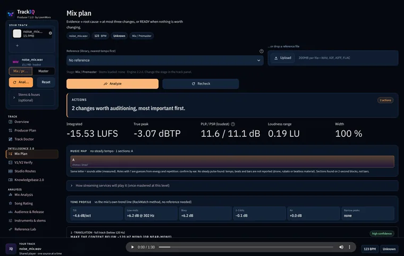Click the Tilt -4.6 dB/oct tile
This screenshot has height=256, width=404.
pyautogui.click(x=97, y=213)
